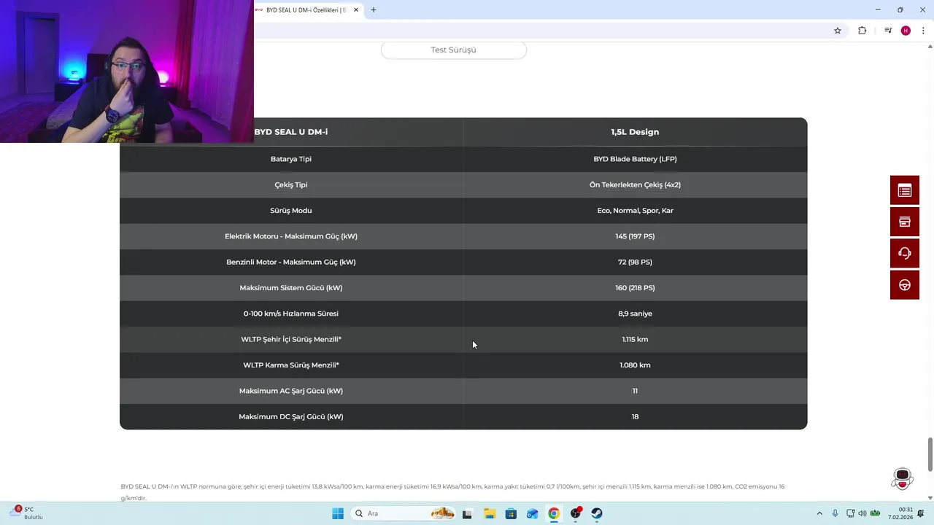Click the 72 (98 PS) value

point(635,262)
